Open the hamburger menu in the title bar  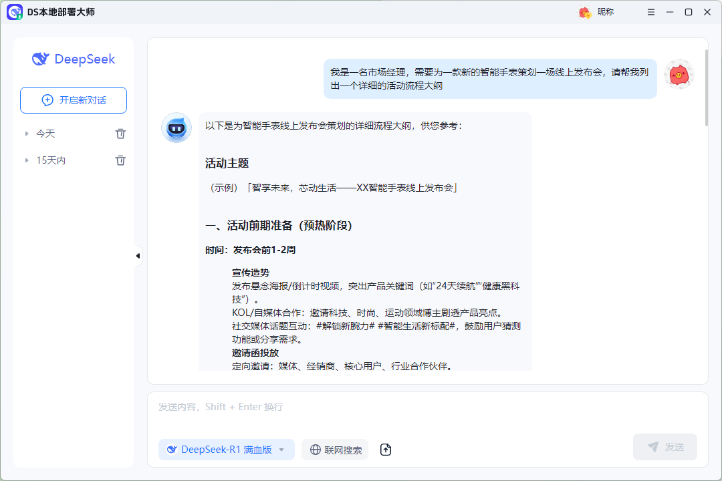pyautogui.click(x=650, y=11)
